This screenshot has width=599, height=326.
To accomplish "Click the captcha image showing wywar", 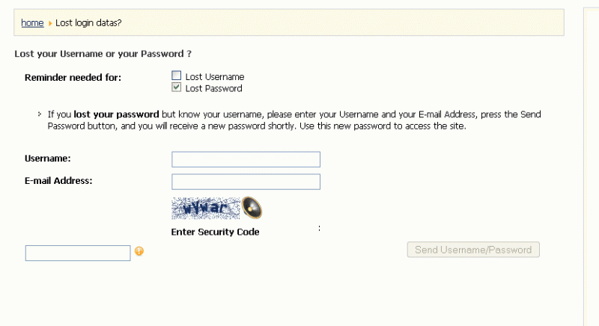I will [x=205, y=208].
